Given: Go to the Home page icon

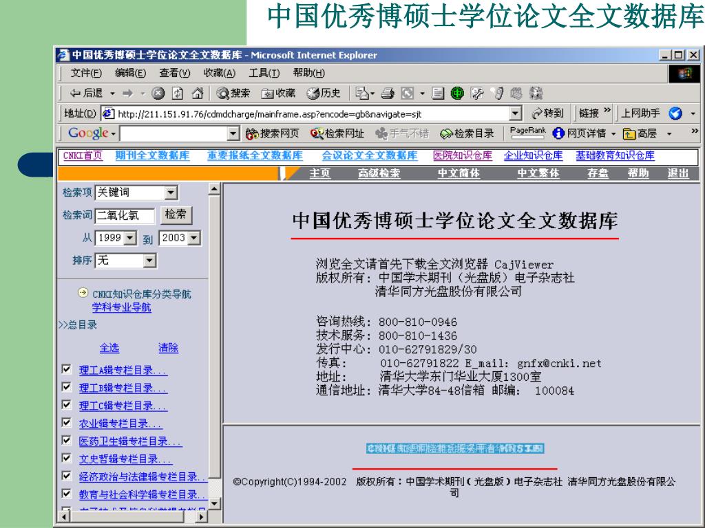Looking at the screenshot, I should 198,93.
